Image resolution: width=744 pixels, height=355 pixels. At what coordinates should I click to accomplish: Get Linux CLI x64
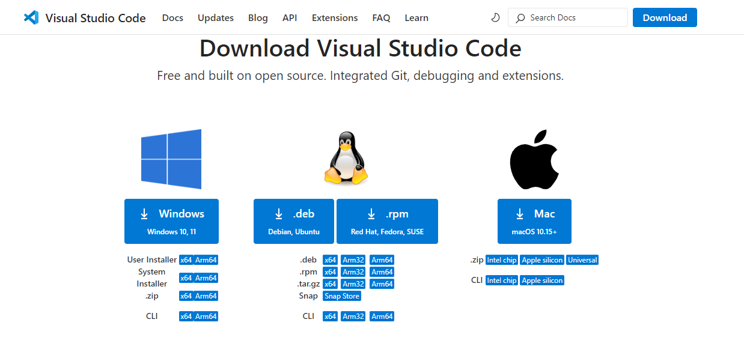(x=330, y=317)
